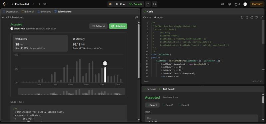
Task: Open the user profile avatar
Action: (x=245, y=4)
